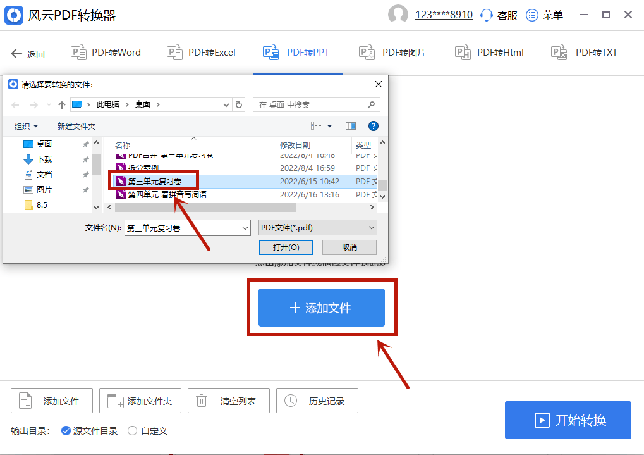644x455 pixels.
Task: Click the 返回 back arrow
Action: click(x=17, y=53)
